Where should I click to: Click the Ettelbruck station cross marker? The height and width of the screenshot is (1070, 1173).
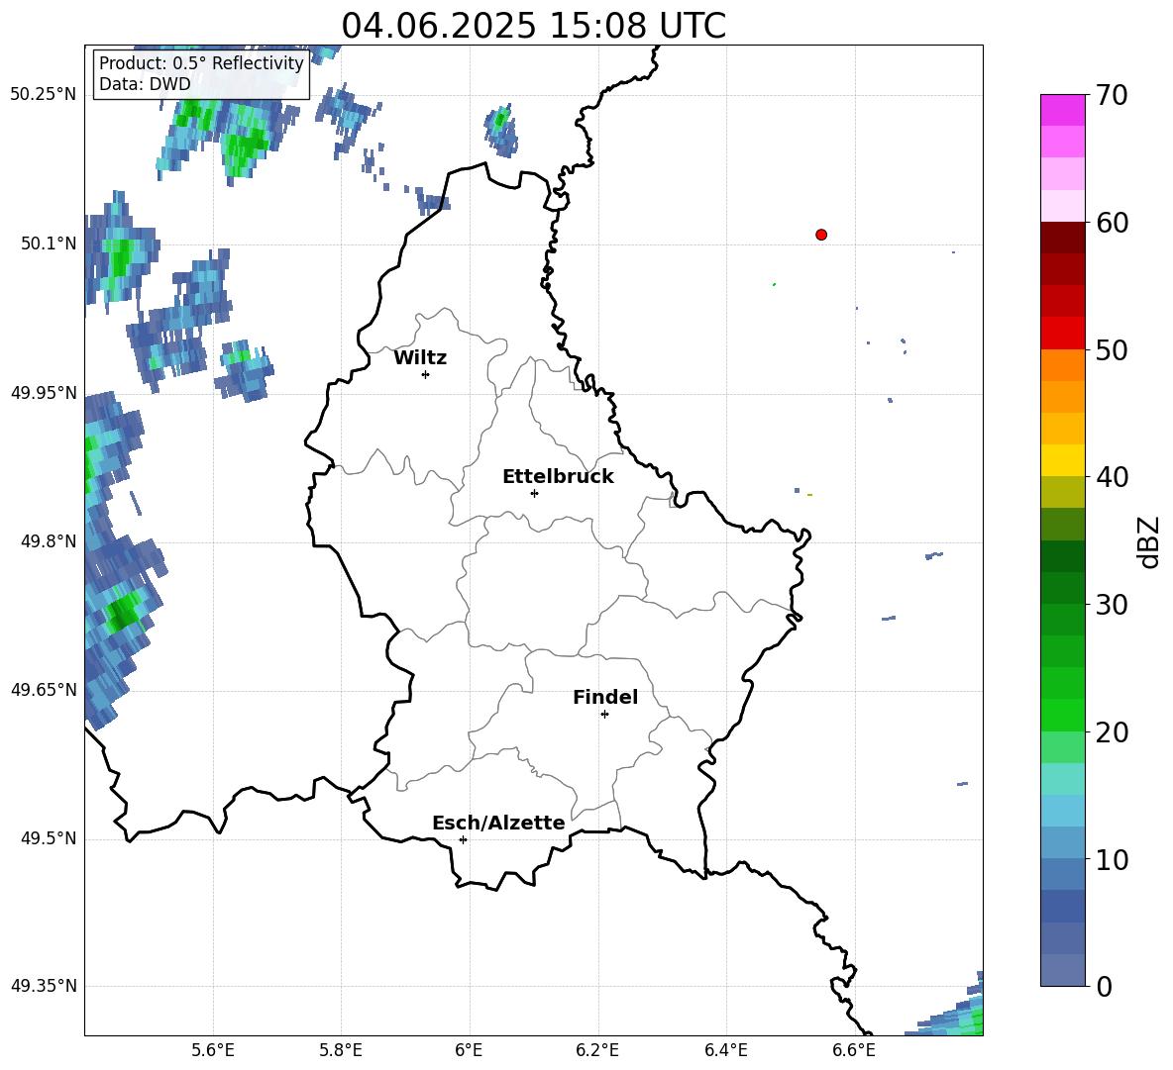point(534,493)
